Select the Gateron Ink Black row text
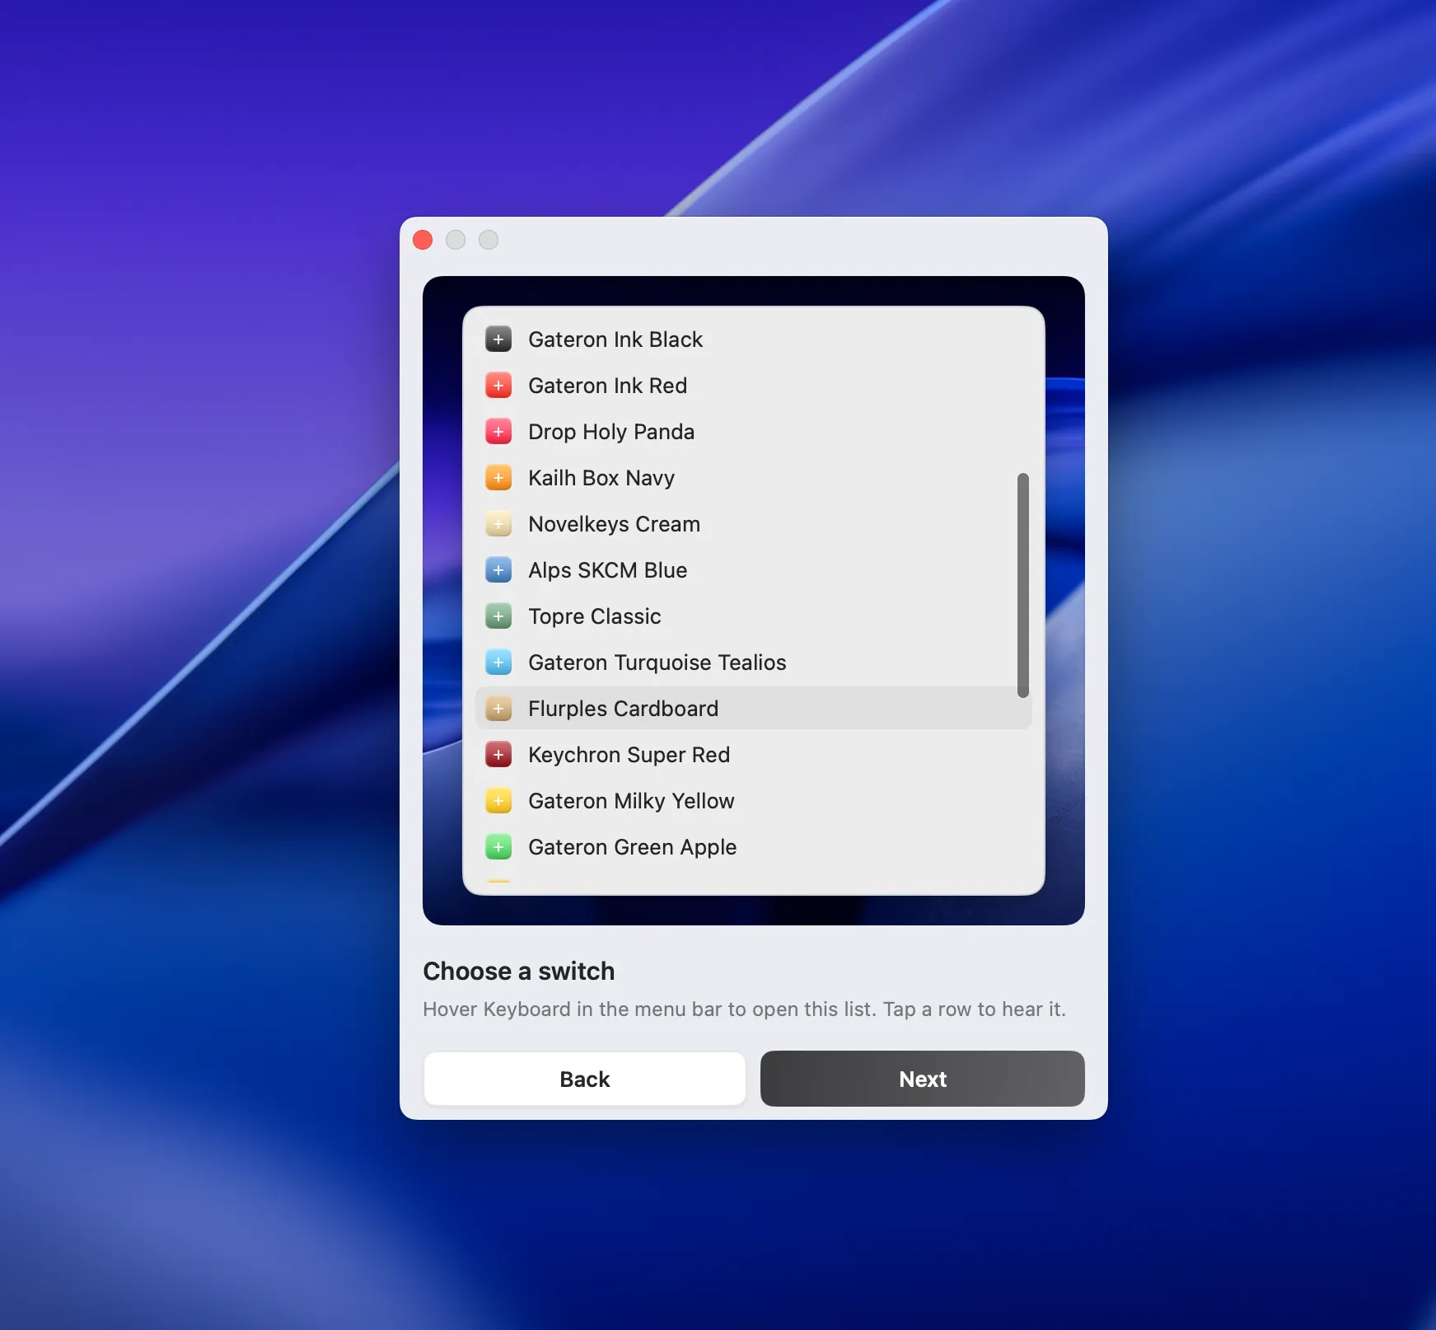 pos(615,340)
